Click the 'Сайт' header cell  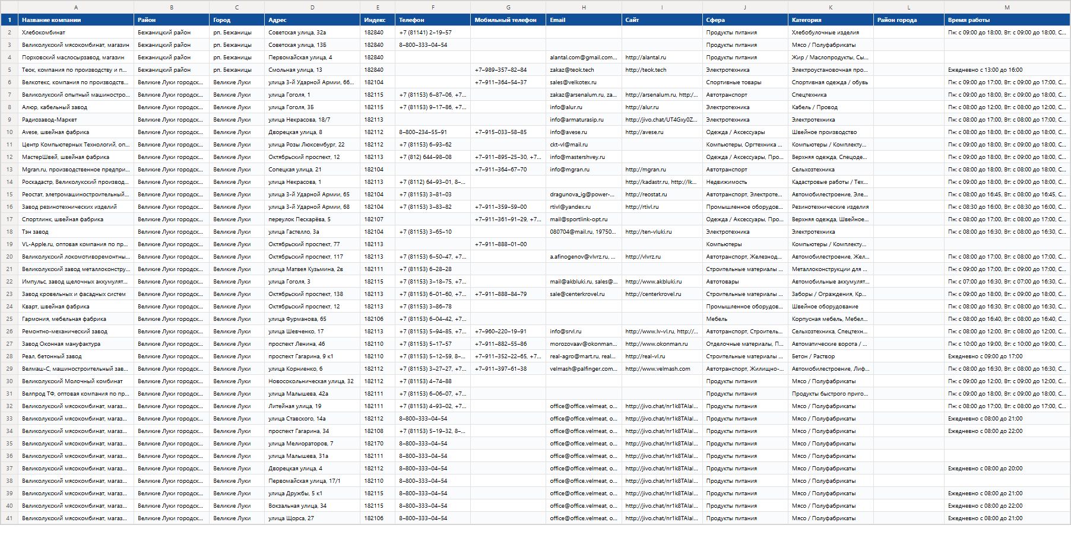662,20
